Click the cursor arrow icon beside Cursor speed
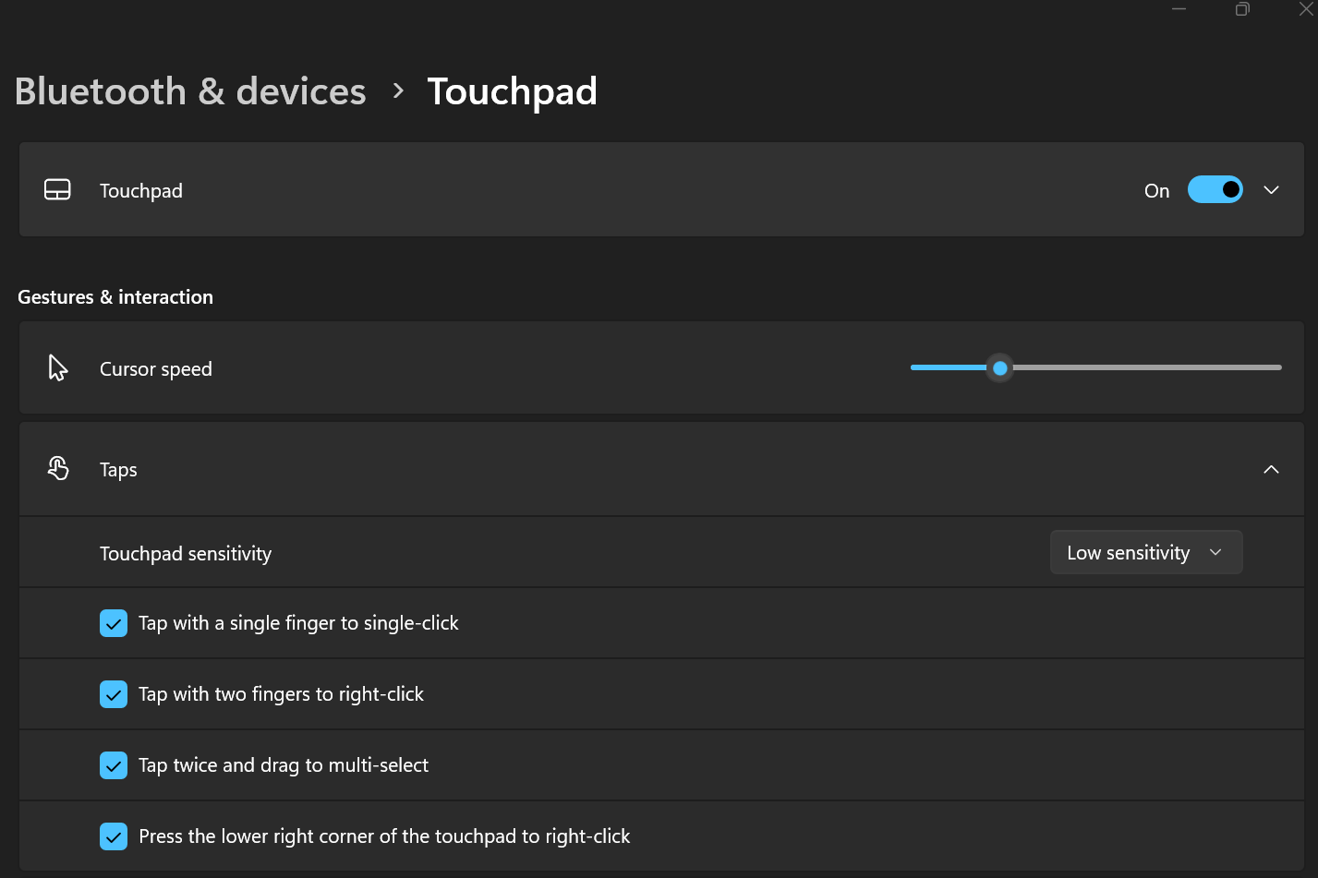This screenshot has height=878, width=1318. click(x=58, y=367)
